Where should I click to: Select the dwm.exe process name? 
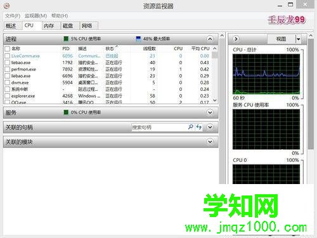20,83
